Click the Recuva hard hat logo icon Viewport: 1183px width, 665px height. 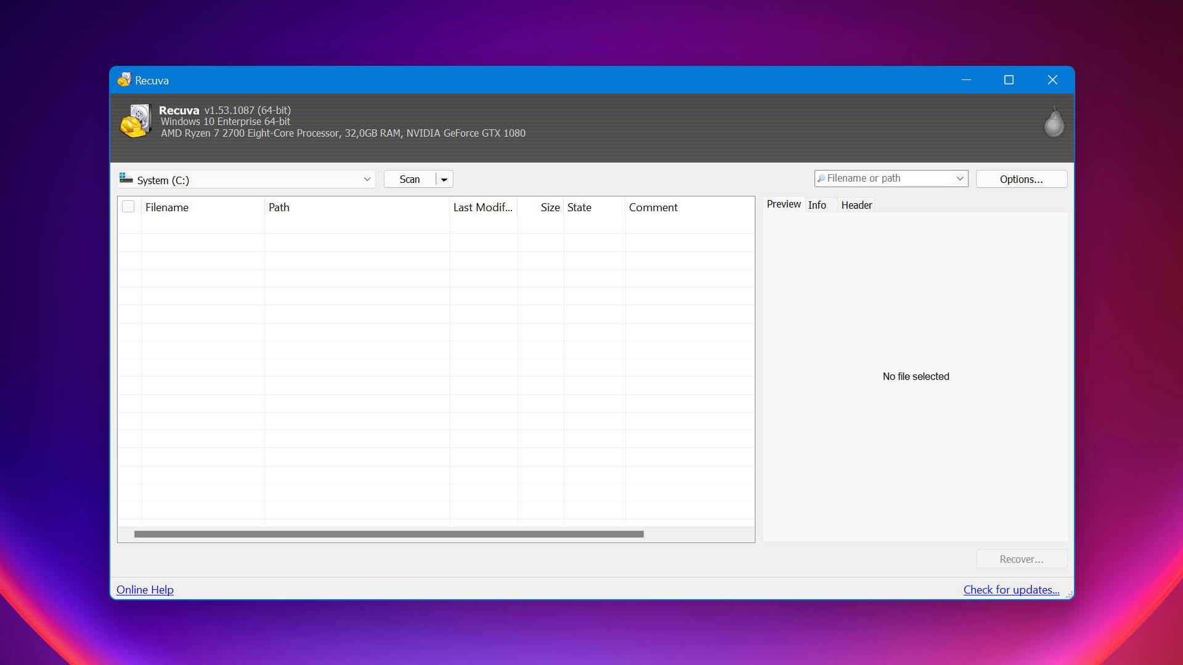136,121
